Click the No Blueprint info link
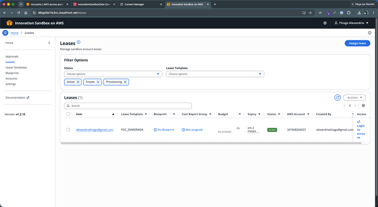Screen dimensions: 378x207 pyautogui.click(x=163, y=130)
